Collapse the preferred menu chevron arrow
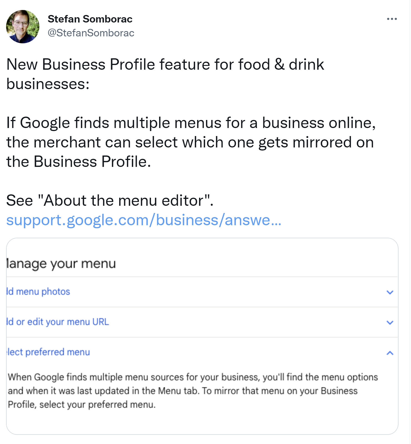The image size is (411, 444). (x=390, y=353)
